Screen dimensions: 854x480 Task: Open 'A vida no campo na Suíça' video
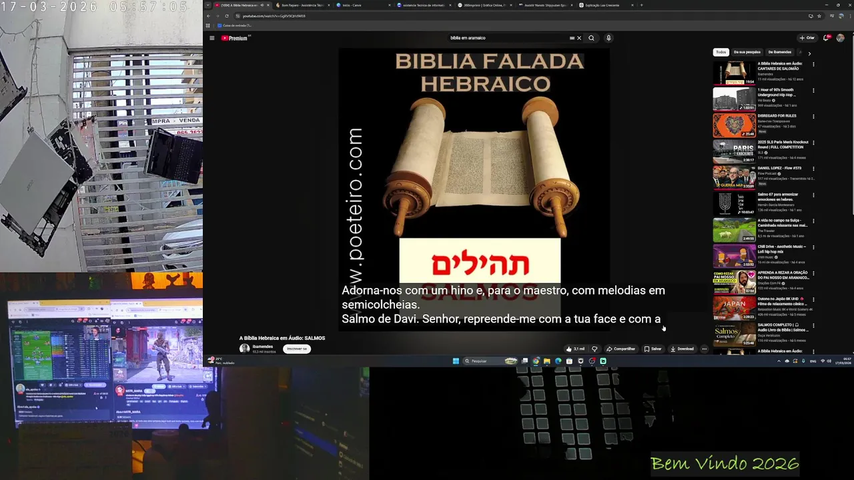point(734,229)
